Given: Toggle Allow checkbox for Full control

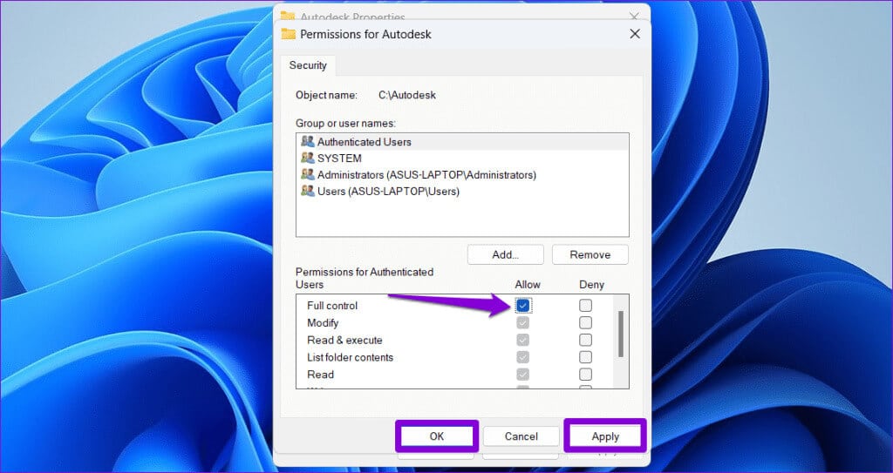Looking at the screenshot, I should tap(523, 306).
